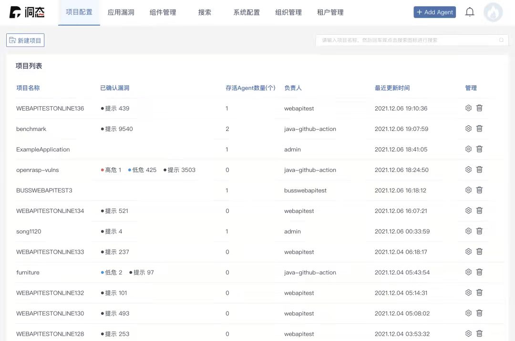Viewport: 515px width, 341px height.
Task: Open settings for WEBAPITESTONLINE132 project
Action: [x=468, y=292]
